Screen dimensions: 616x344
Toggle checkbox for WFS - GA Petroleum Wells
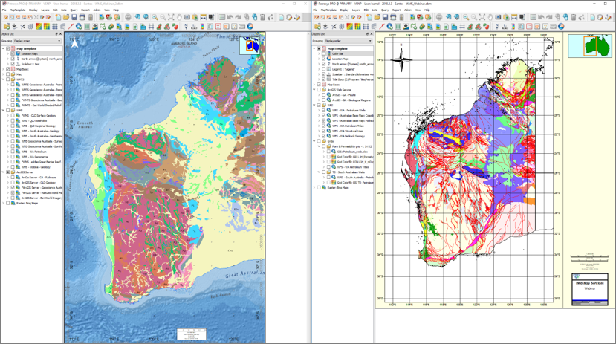(324, 111)
